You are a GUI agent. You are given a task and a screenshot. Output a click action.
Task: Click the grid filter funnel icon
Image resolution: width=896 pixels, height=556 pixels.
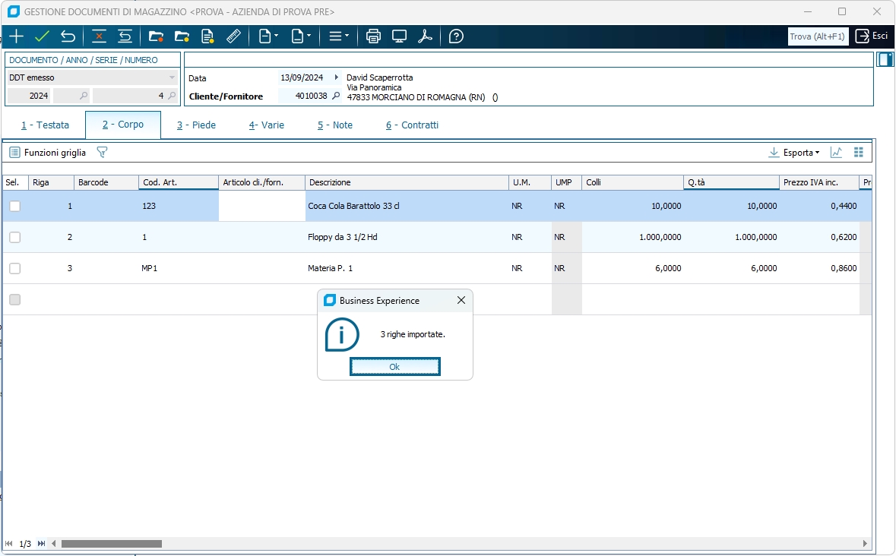[102, 153]
